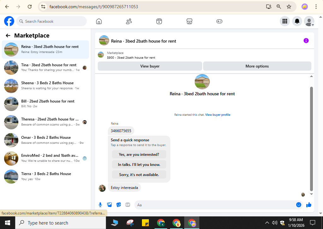Screen dimensions: 323x229
Task: Click the chat vertical scrollbar thumb
Action: coord(311,139)
